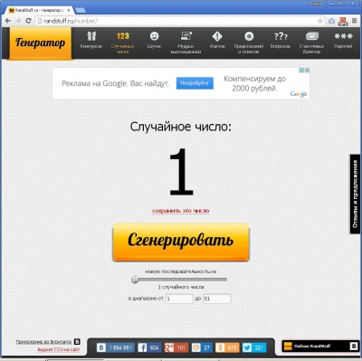Screen dimensions: 362x361
Task: Reload the page with browser refresh
Action: pos(28,21)
